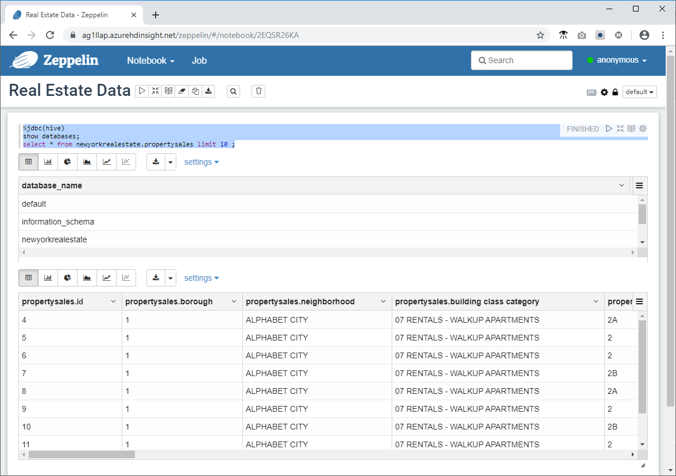Select pie chart for database results
This screenshot has height=476, width=676.
(67, 162)
